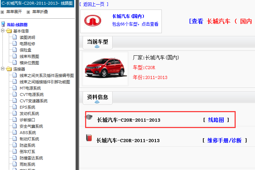This screenshot has width=255, height=170.
Task: Click the C-长城汽车-C20R-2011-2013- 线路图 title bar
Action: click(37, 4)
